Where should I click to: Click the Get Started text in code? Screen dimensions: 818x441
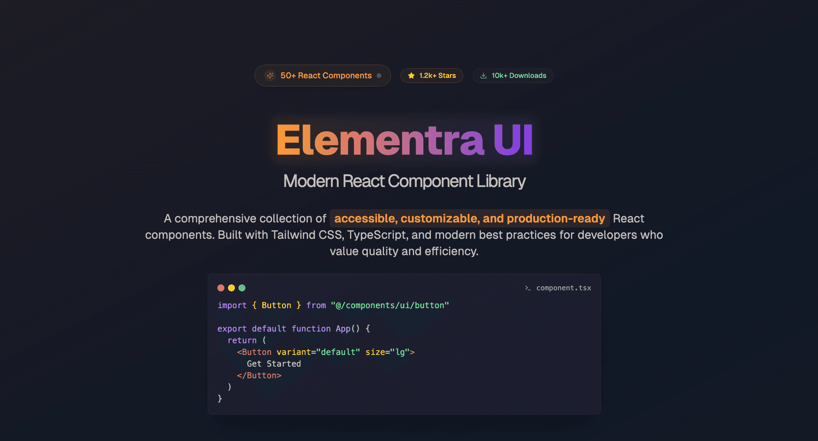pos(274,364)
